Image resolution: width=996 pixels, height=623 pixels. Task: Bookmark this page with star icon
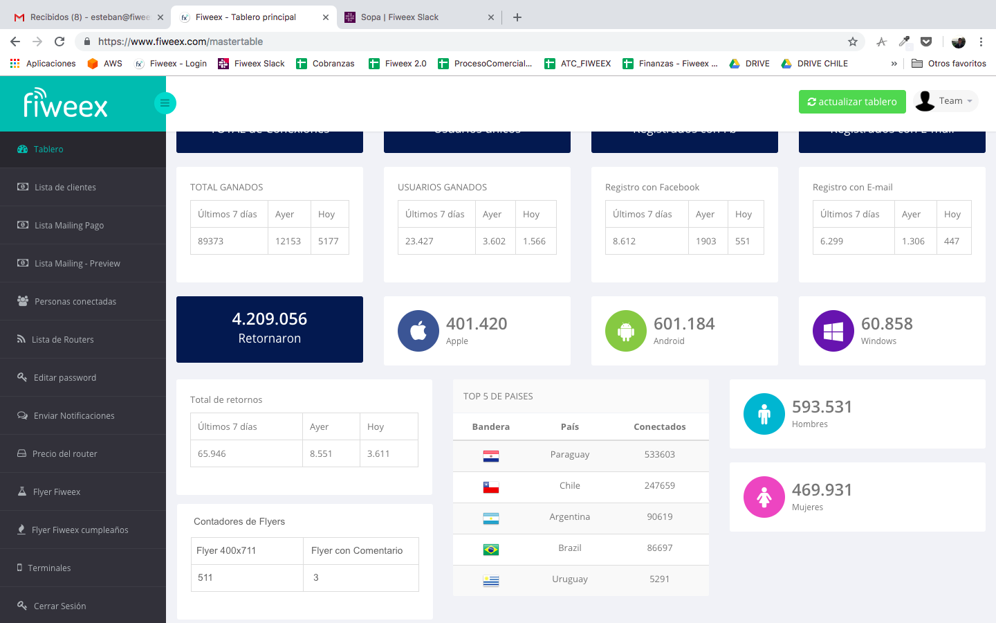point(853,42)
